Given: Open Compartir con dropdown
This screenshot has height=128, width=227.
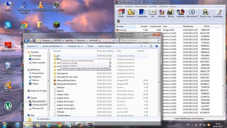Looking at the screenshot, I should click(x=75, y=46).
